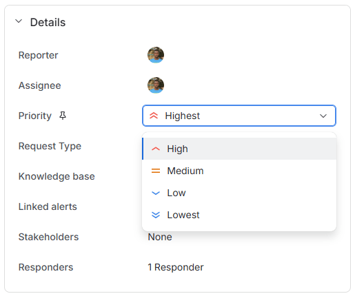
Task: Select Medium priority option
Action: [x=239, y=171]
